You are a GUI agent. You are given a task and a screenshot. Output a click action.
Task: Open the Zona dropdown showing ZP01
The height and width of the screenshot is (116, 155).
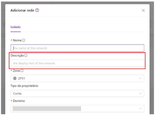[x=77, y=78]
